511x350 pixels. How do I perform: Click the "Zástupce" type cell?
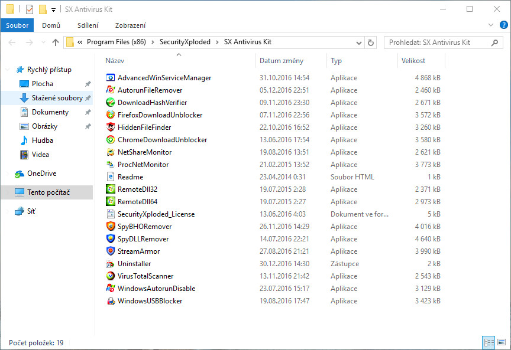(345, 264)
